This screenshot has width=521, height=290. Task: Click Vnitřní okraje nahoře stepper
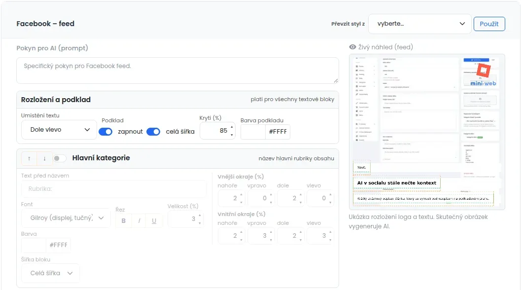[231, 236]
